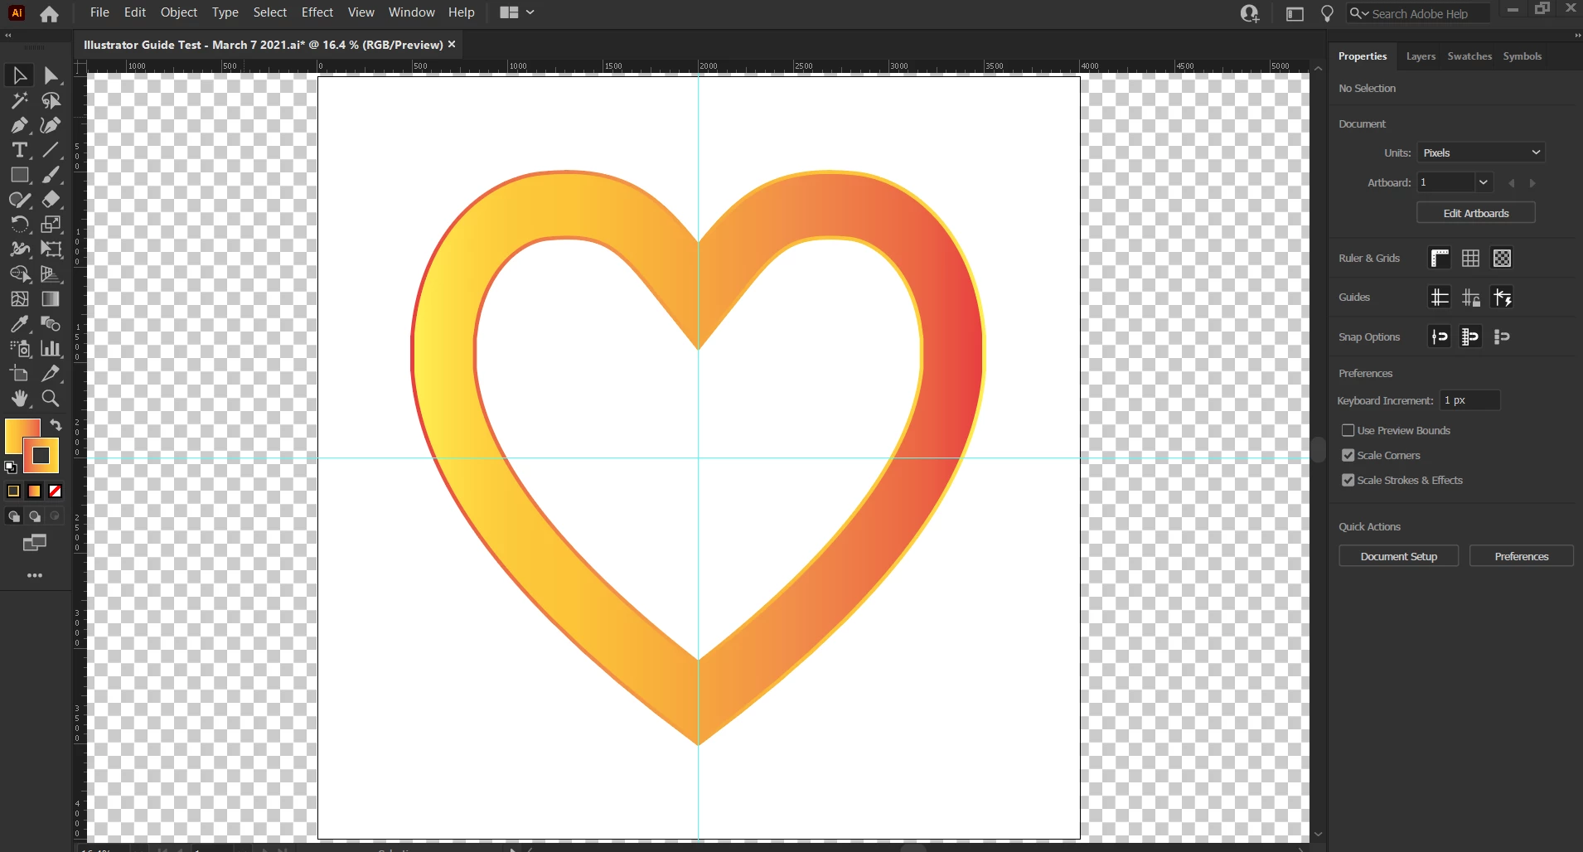The image size is (1583, 852).
Task: Select the Selection tool arrow
Action: click(20, 75)
